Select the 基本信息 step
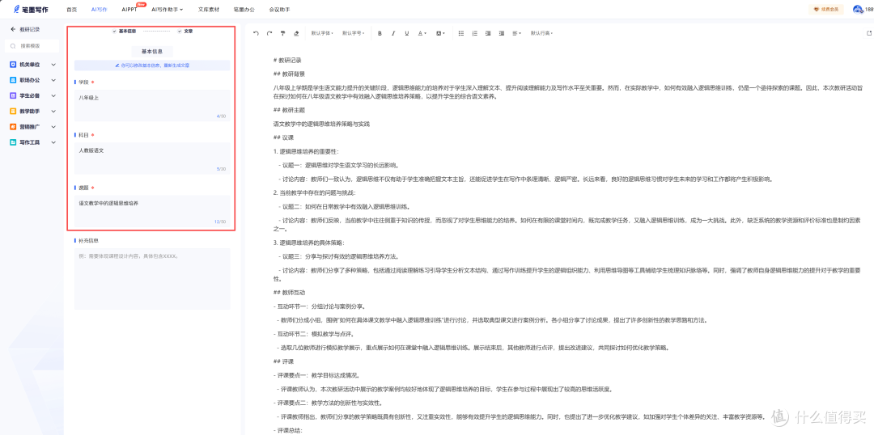Viewport: 874px width, 435px height. (124, 32)
